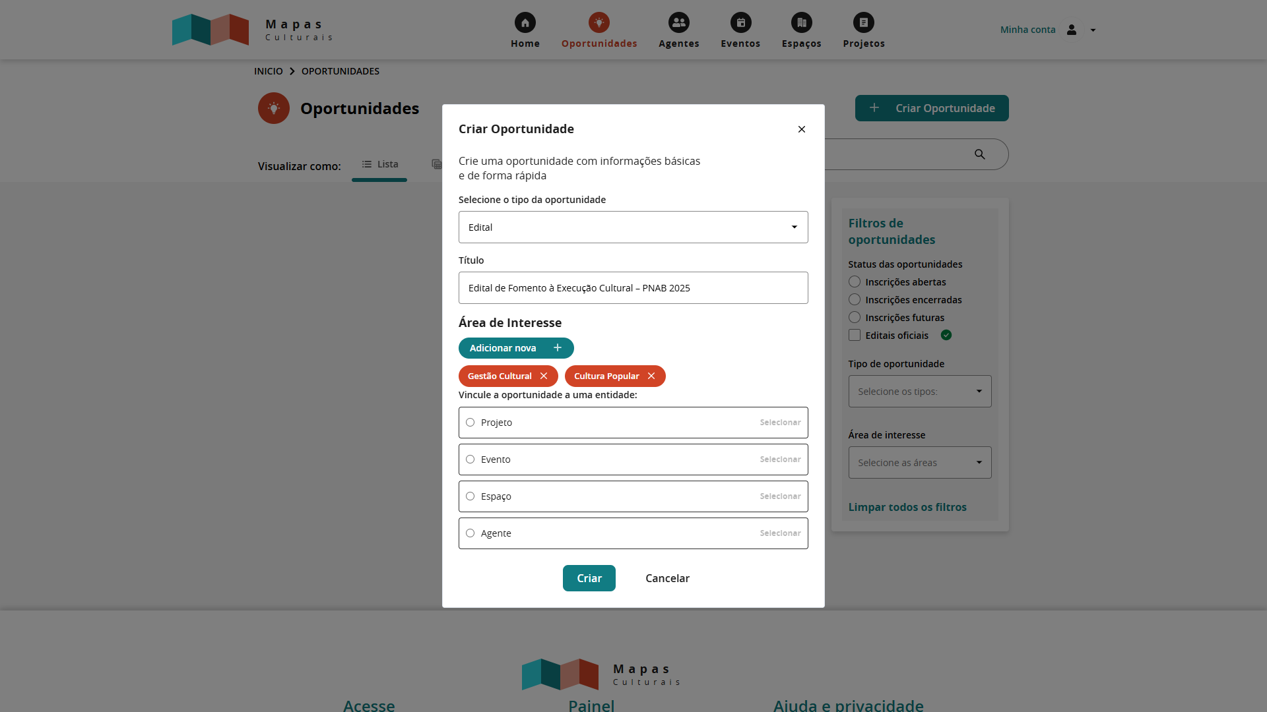
Task: Switch to the Lista view tab
Action: pyautogui.click(x=379, y=164)
